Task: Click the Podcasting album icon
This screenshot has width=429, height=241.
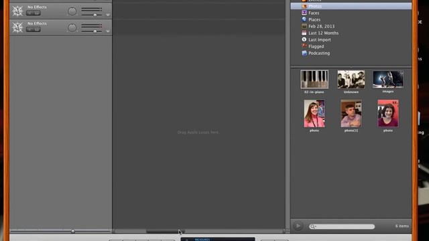Action: tap(304, 53)
